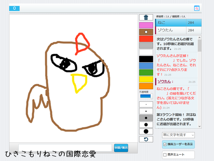This screenshot has height=161, width=214.
Task: Choose the black color swatch
Action: [x=146, y=59]
